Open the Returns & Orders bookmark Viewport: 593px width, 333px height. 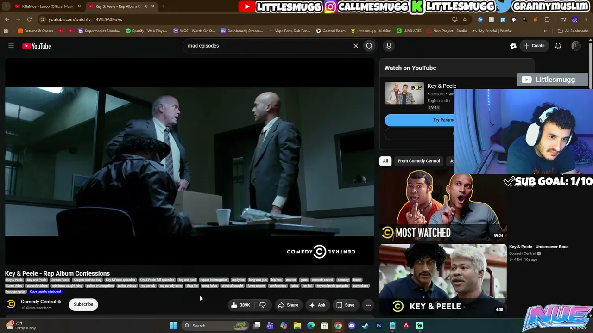36,31
